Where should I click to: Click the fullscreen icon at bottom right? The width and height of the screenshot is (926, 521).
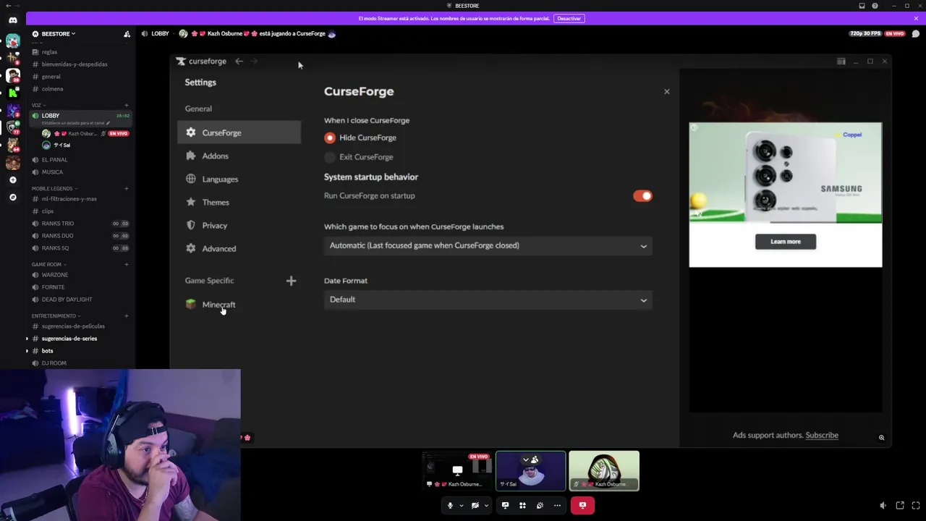pos(916,505)
